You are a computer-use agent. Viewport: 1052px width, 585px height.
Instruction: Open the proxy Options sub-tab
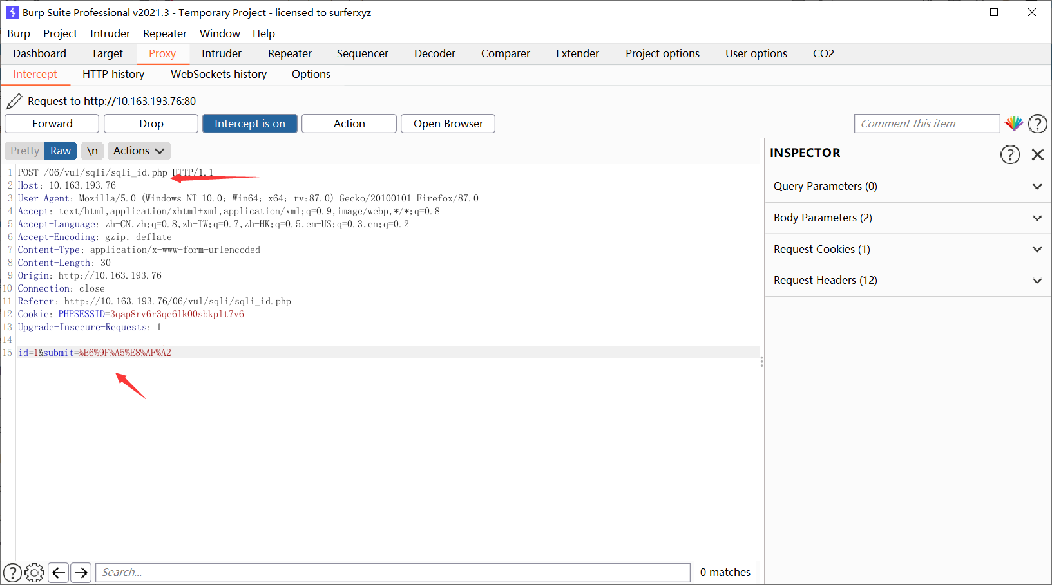[x=311, y=74]
